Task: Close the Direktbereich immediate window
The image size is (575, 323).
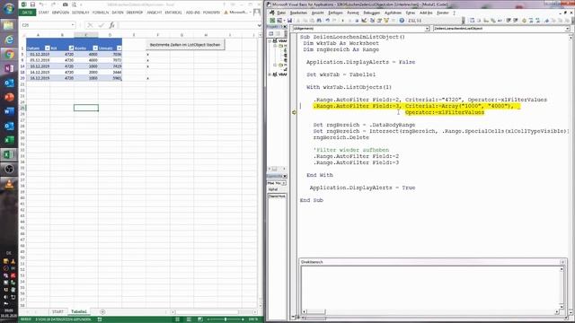Action: pos(562,262)
